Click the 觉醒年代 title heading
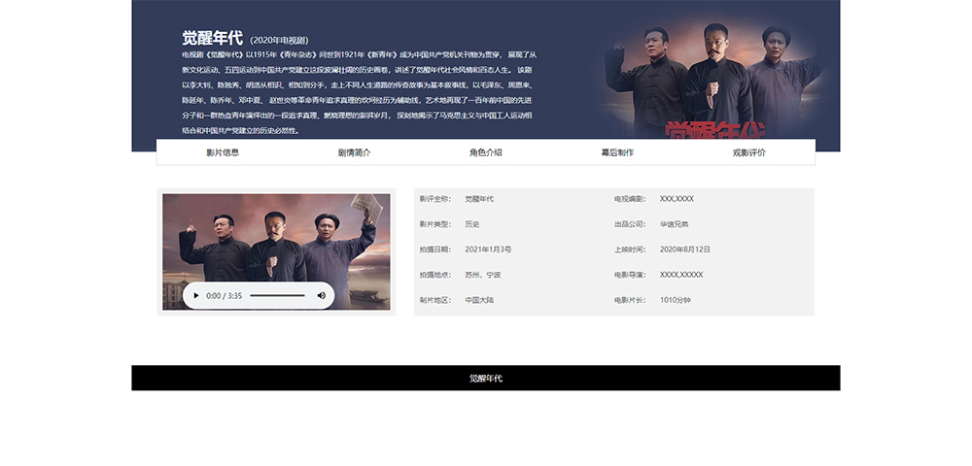The height and width of the screenshot is (466, 972). (212, 39)
